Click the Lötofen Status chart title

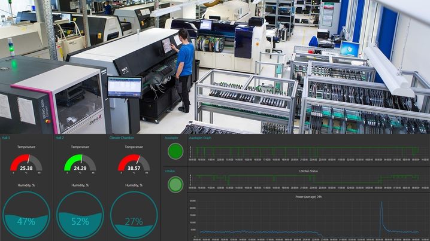click(x=308, y=171)
